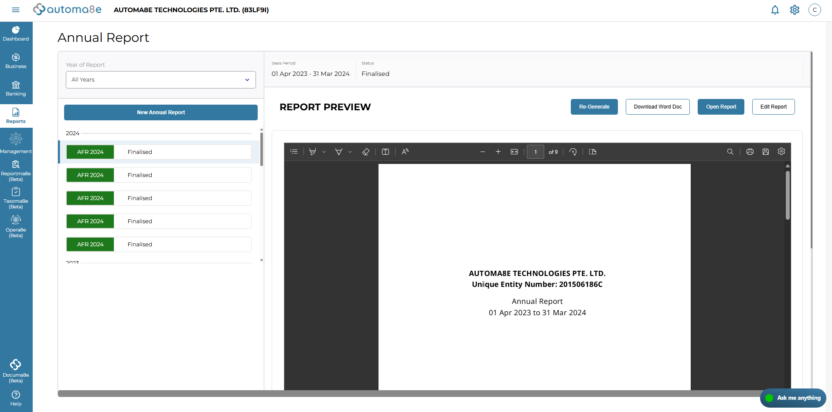Click PDF scroll up arrow

(788, 166)
